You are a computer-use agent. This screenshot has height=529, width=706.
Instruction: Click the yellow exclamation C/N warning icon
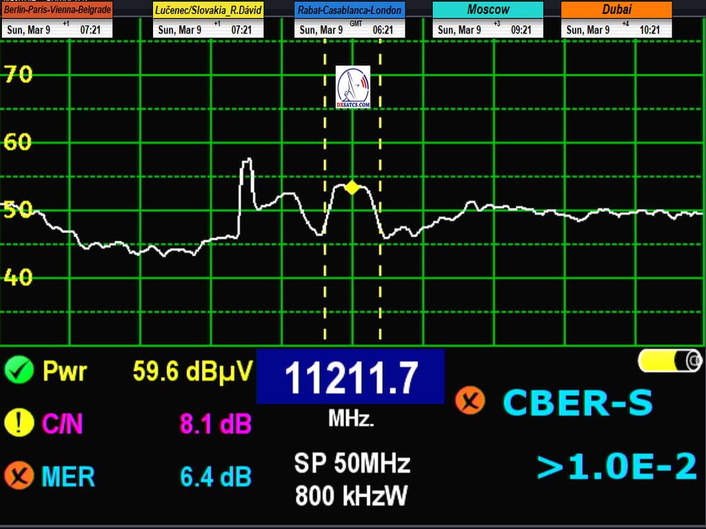coord(19,422)
